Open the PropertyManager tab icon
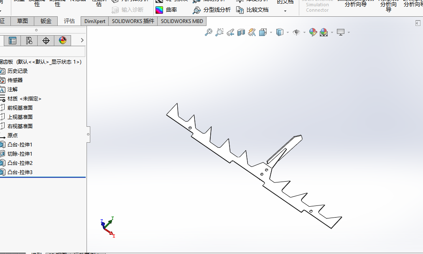The height and width of the screenshot is (254, 423). coord(13,41)
